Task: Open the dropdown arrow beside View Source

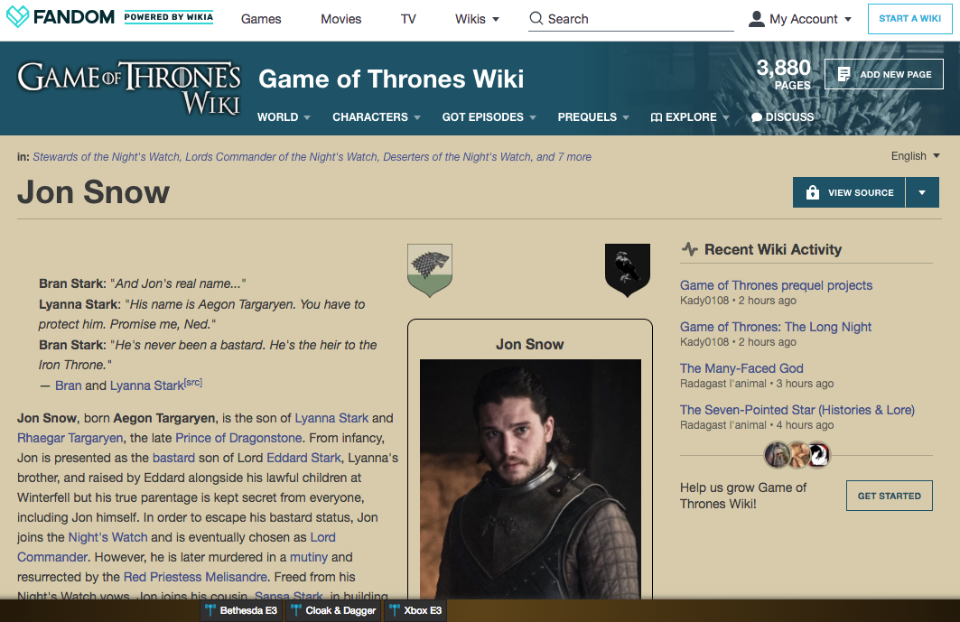Action: click(922, 192)
